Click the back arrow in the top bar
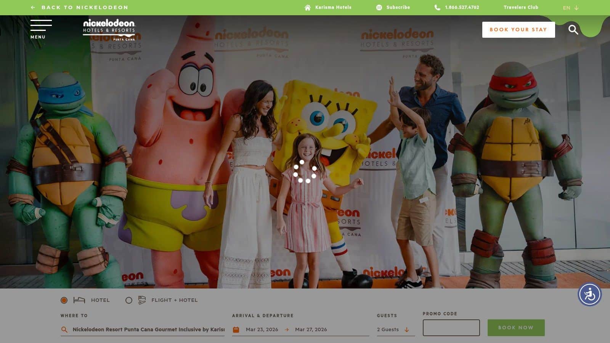610x343 pixels. click(x=34, y=6)
